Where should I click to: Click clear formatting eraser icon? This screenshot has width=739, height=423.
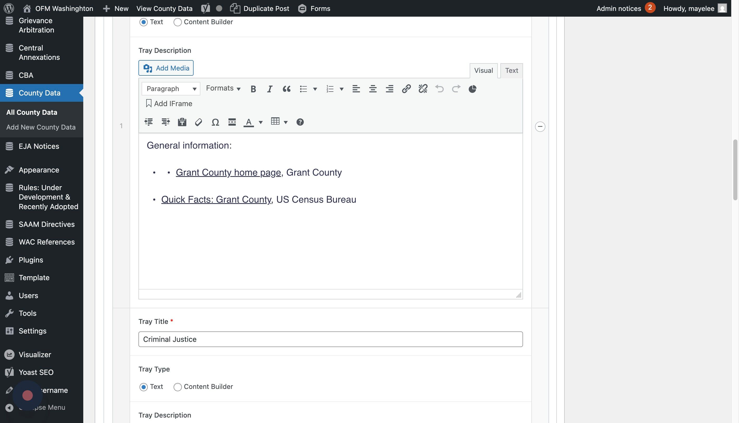pos(199,122)
